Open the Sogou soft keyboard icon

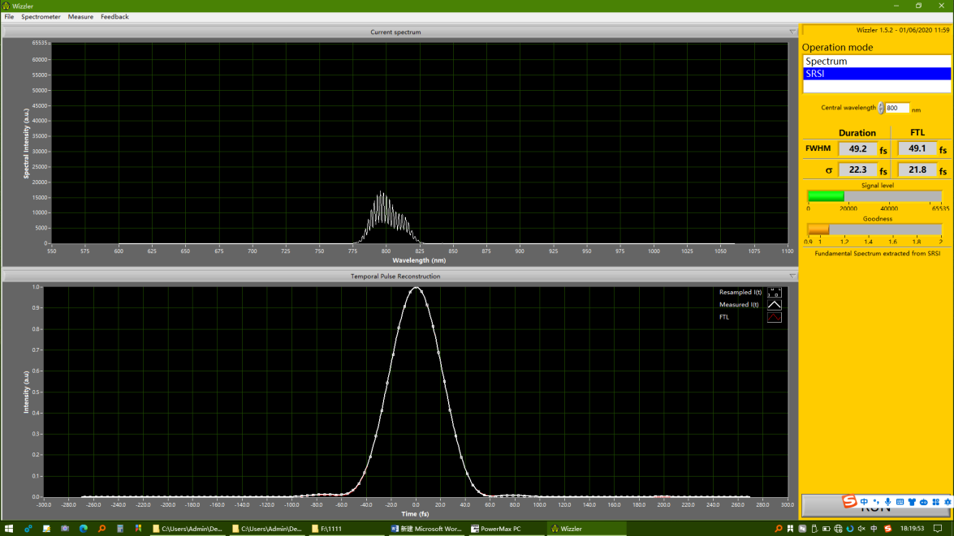[900, 502]
